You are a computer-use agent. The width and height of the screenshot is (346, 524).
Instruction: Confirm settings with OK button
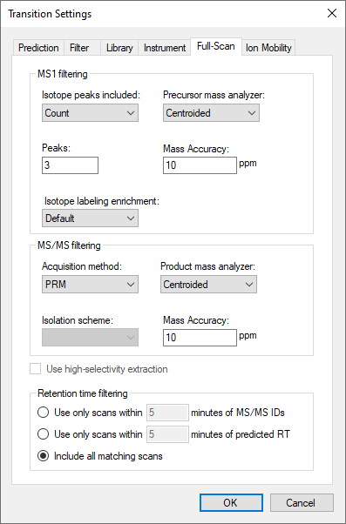point(231,502)
